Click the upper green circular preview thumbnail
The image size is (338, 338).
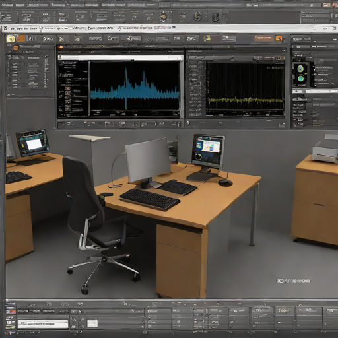pos(300,69)
